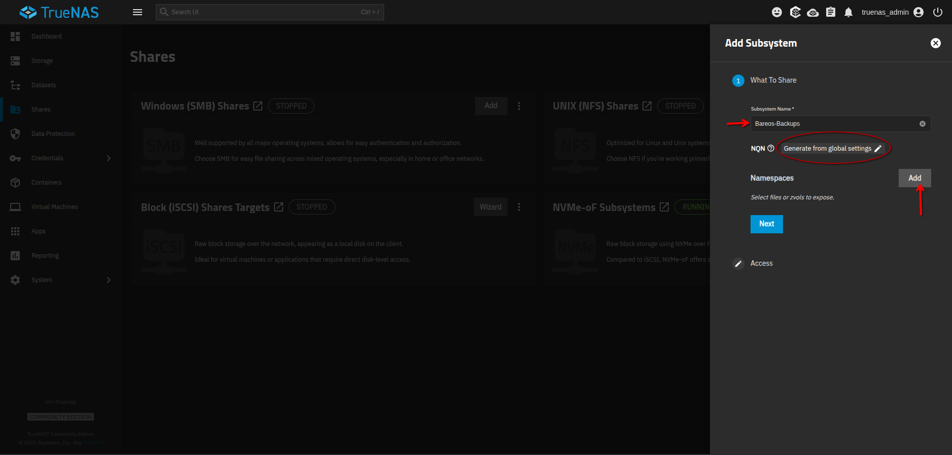The image size is (952, 455).
Task: Open the Datasets page
Action: pos(61,85)
